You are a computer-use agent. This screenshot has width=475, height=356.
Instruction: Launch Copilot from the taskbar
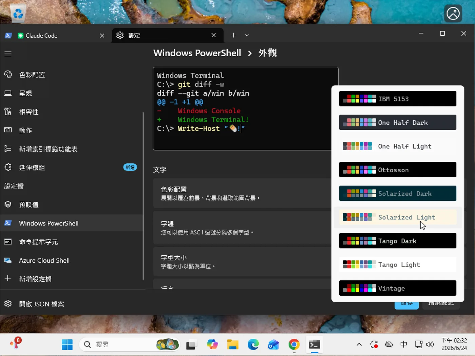(212, 344)
